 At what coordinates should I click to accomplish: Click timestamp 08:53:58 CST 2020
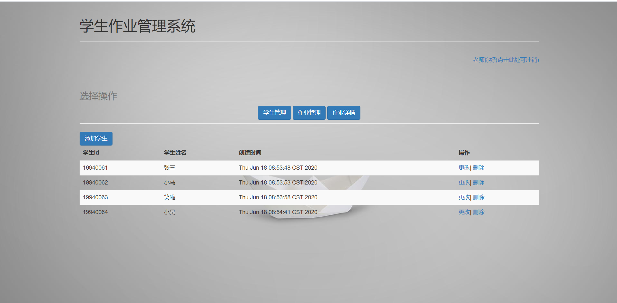[293, 197]
